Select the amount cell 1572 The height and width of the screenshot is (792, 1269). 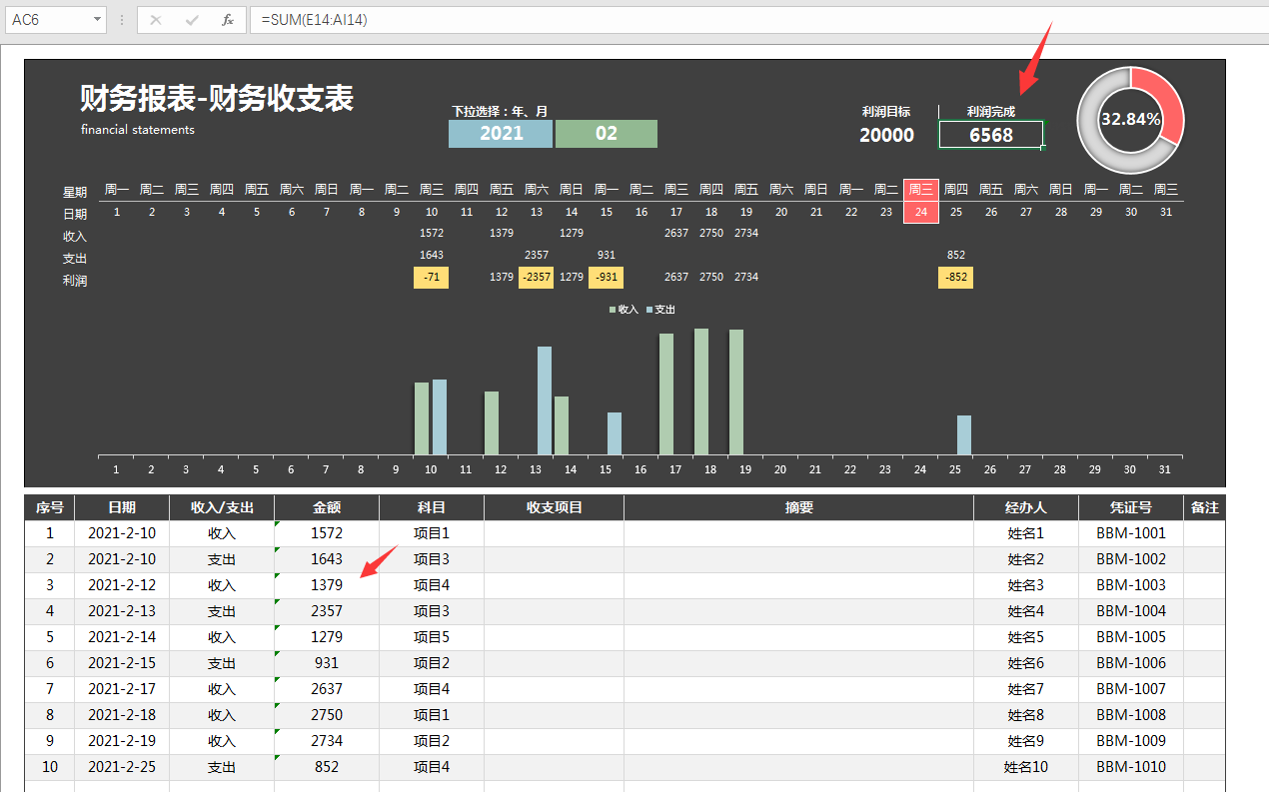click(x=327, y=533)
